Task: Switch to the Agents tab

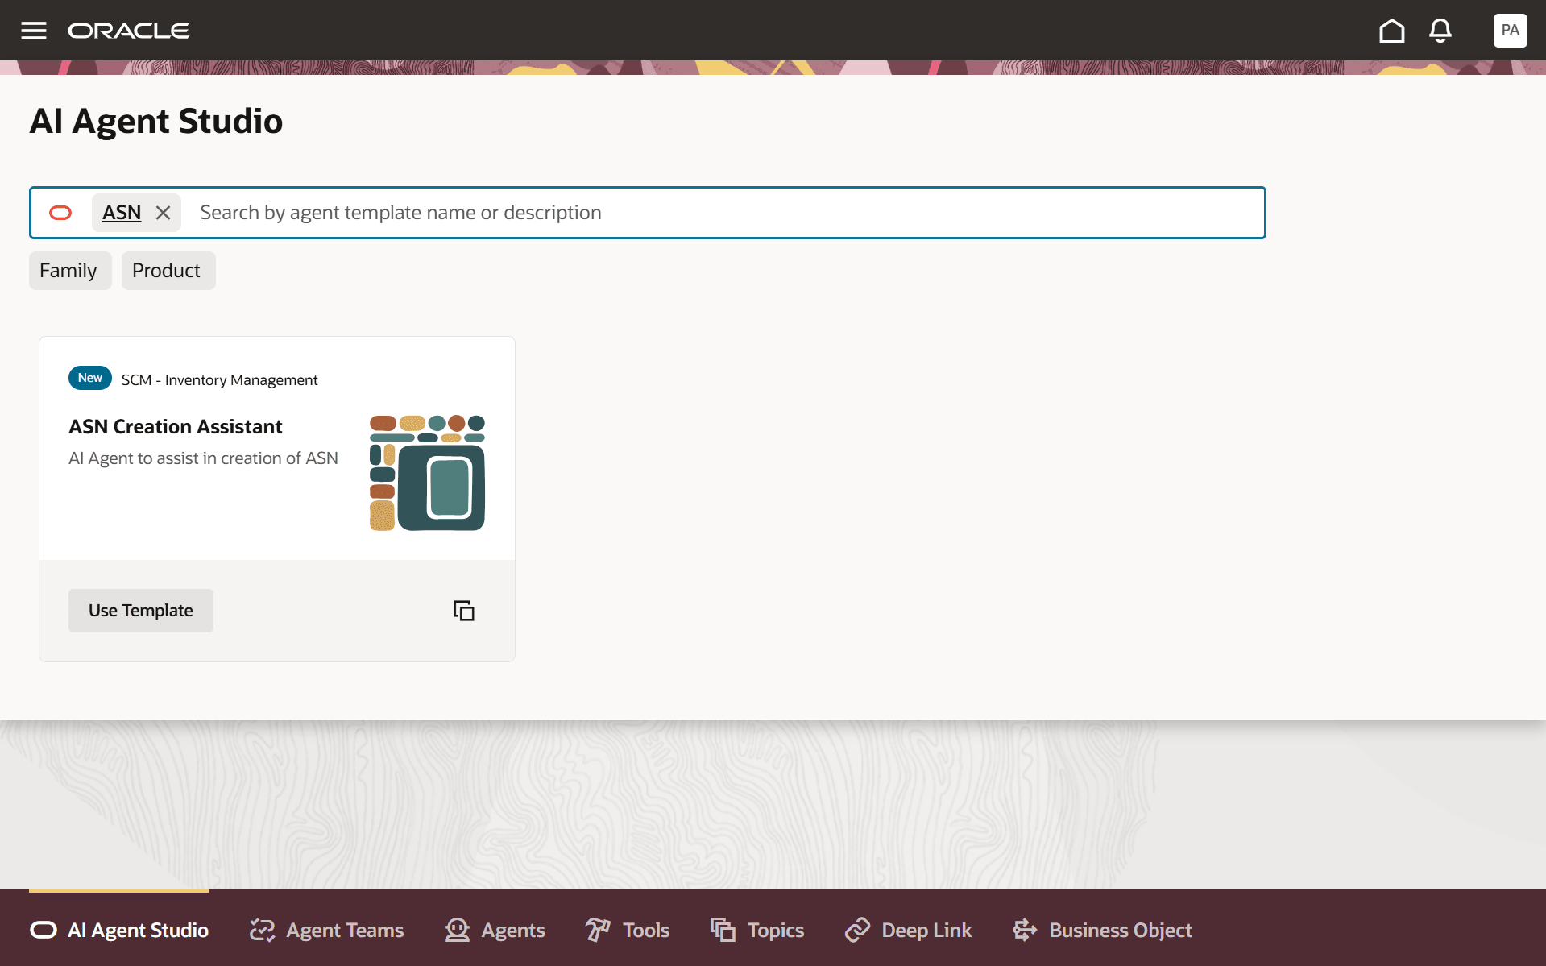Action: pyautogui.click(x=495, y=930)
